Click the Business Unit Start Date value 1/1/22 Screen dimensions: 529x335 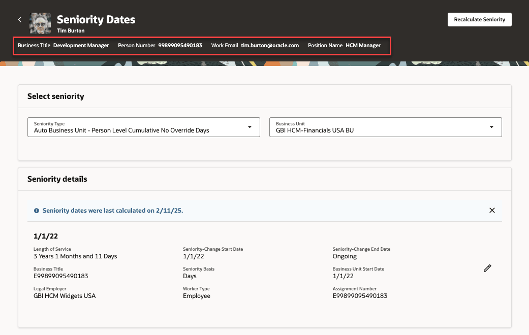343,276
